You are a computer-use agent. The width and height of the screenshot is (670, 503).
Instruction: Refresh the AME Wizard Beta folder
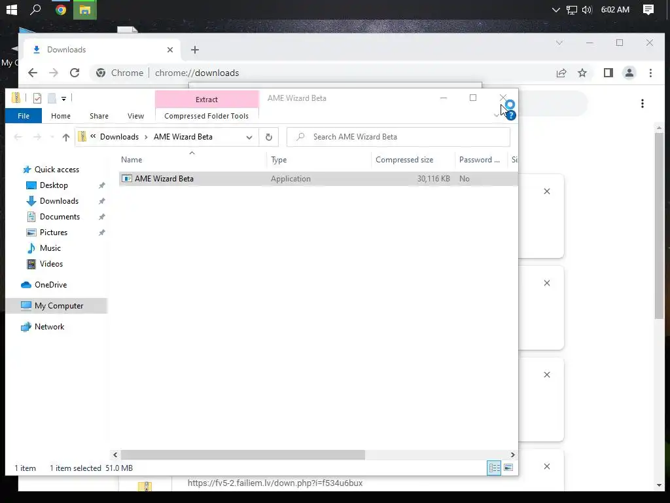(269, 138)
